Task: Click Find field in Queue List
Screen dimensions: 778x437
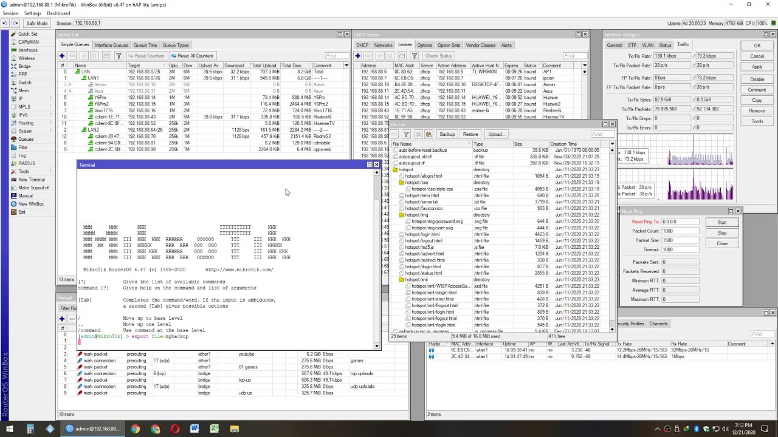Action: click(x=336, y=56)
